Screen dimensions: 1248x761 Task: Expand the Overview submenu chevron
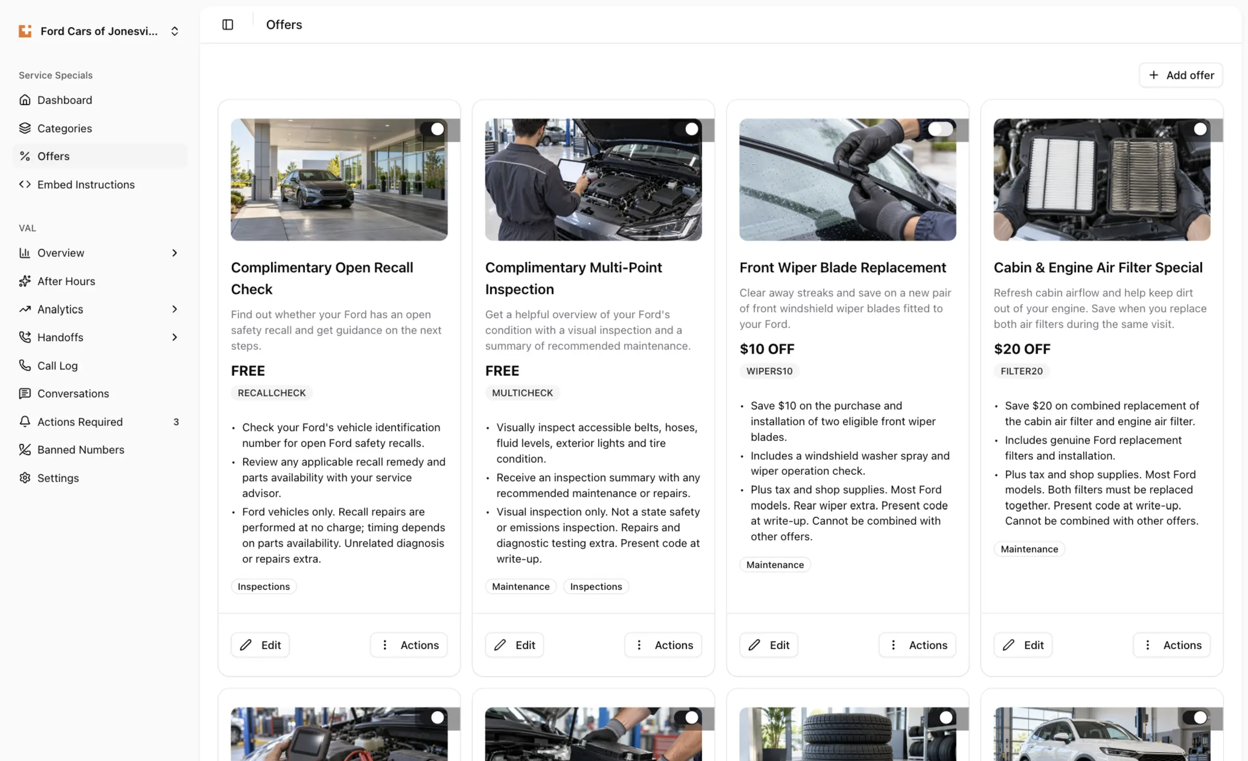[175, 253]
